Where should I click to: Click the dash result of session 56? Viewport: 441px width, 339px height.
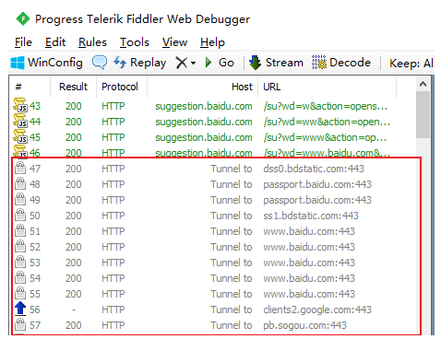[74, 310]
